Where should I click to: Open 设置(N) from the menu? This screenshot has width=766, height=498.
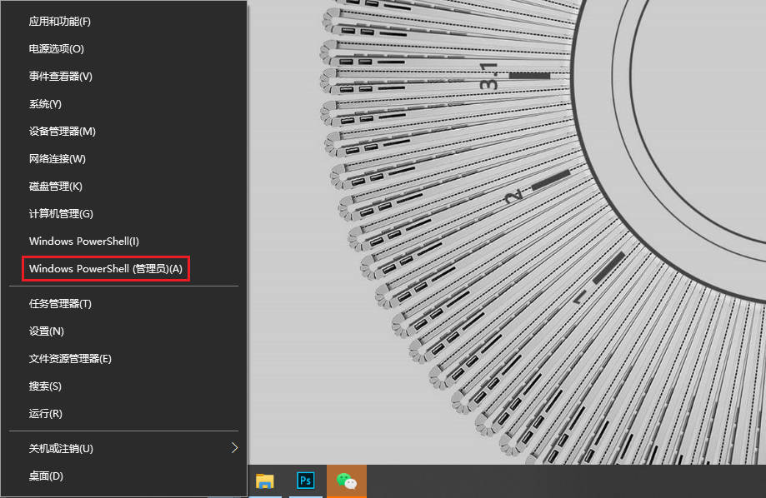click(x=123, y=331)
